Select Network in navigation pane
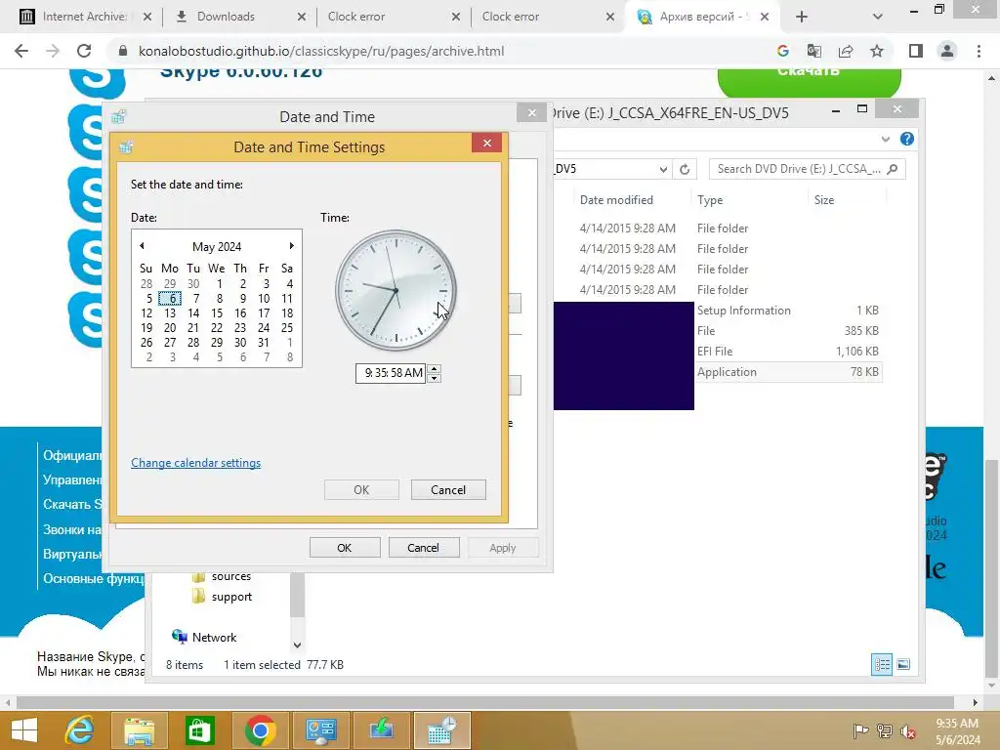The width and height of the screenshot is (1000, 750). tap(204, 637)
